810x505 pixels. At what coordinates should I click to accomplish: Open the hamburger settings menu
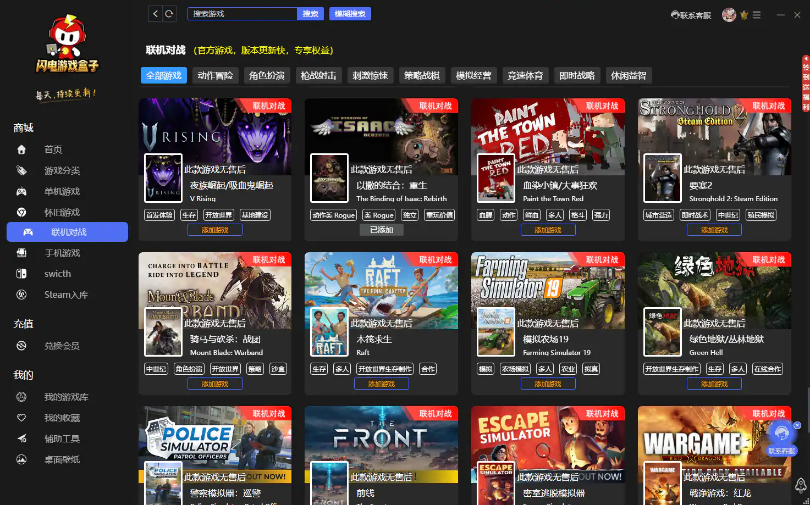click(757, 15)
